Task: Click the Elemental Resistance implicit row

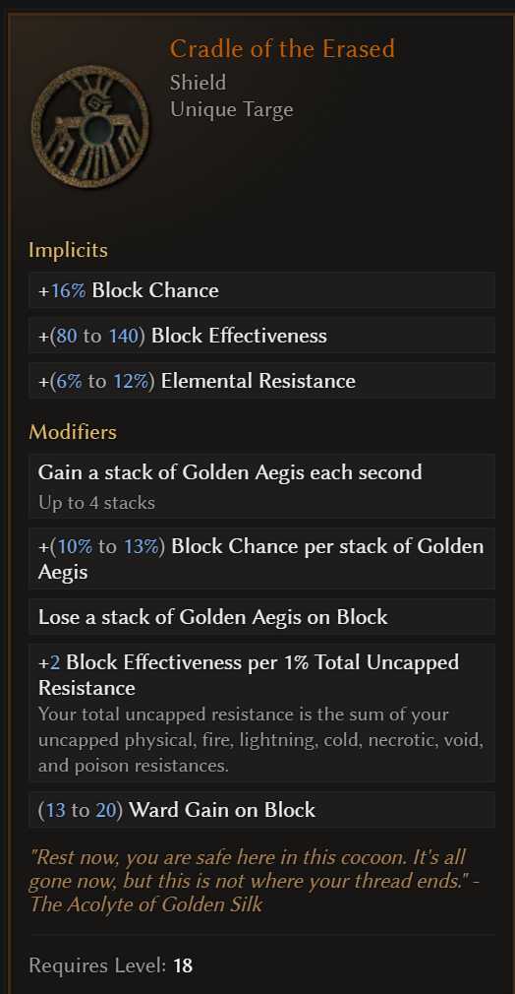Action: coord(261,380)
